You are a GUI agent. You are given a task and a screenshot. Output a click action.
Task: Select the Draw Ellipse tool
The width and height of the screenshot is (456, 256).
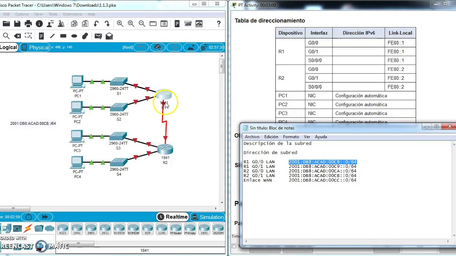click(x=74, y=36)
